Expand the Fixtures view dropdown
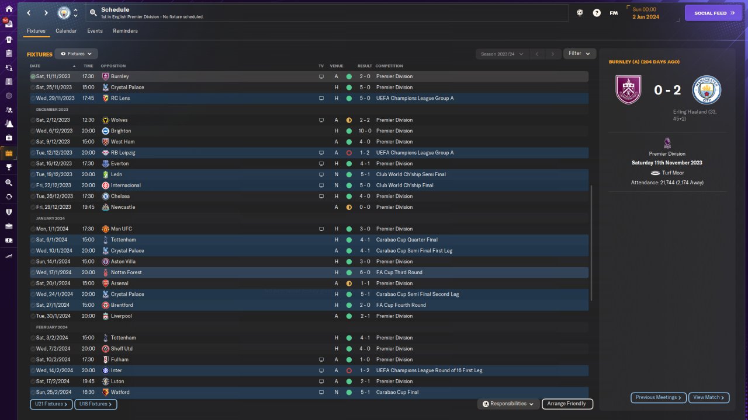 (76, 54)
